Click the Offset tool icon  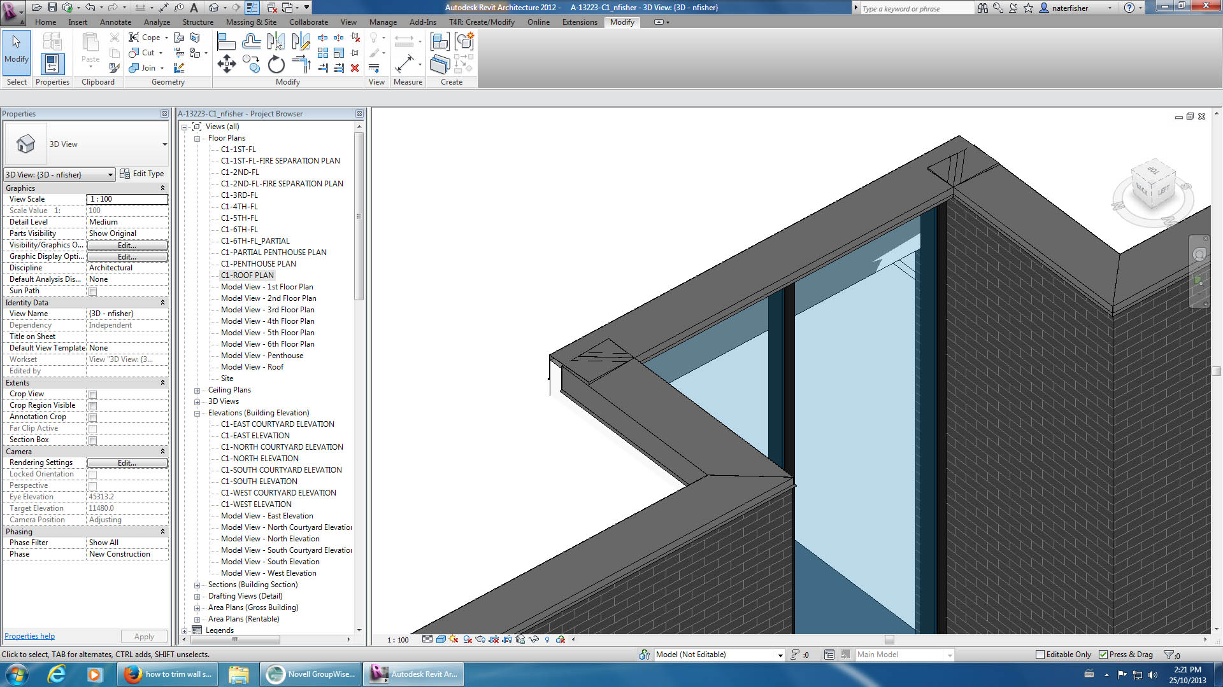pyautogui.click(x=251, y=42)
